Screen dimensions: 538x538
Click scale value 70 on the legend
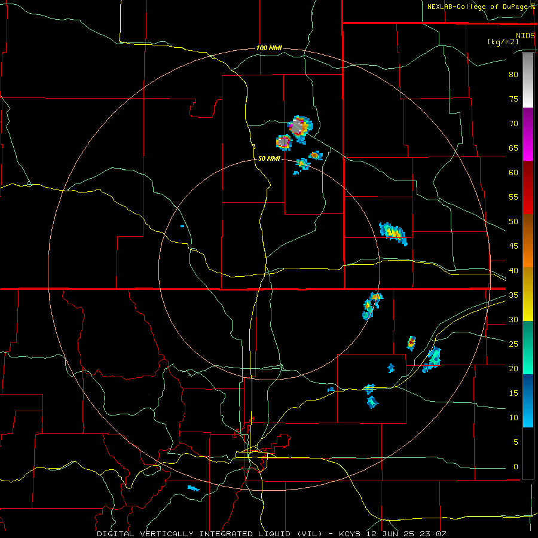(x=513, y=124)
